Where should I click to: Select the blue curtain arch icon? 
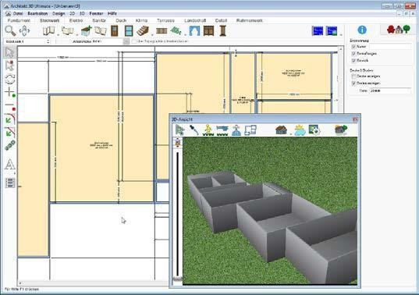pyautogui.click(x=194, y=31)
